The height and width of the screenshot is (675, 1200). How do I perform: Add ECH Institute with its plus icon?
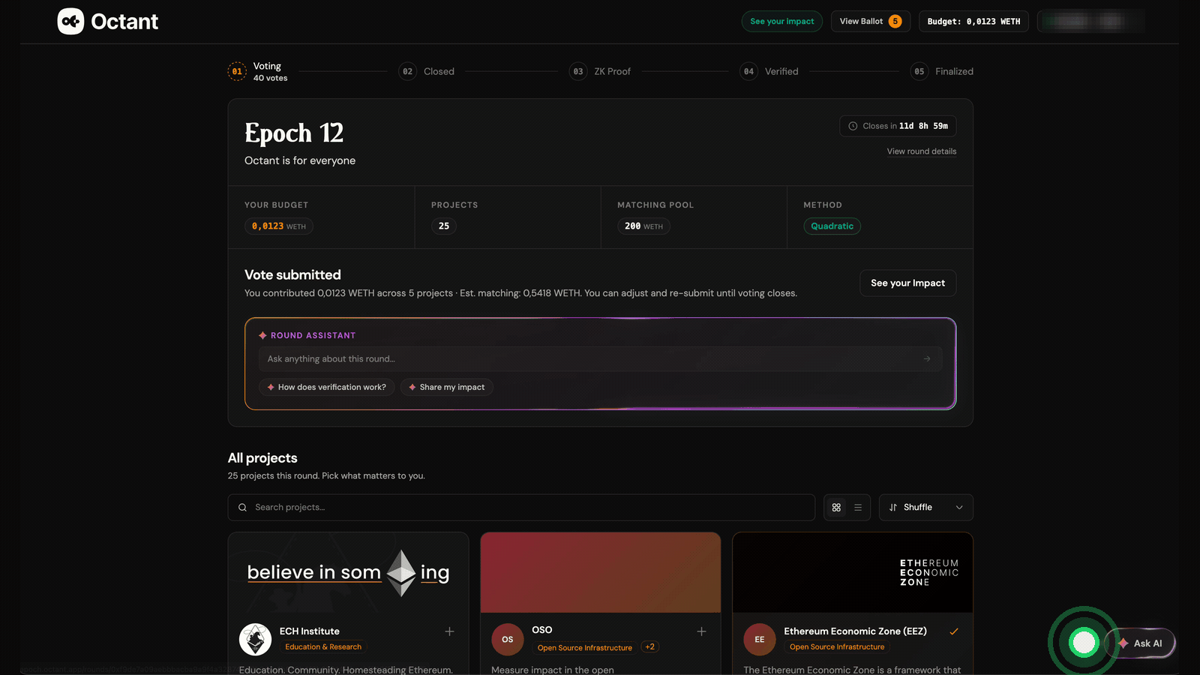[449, 631]
